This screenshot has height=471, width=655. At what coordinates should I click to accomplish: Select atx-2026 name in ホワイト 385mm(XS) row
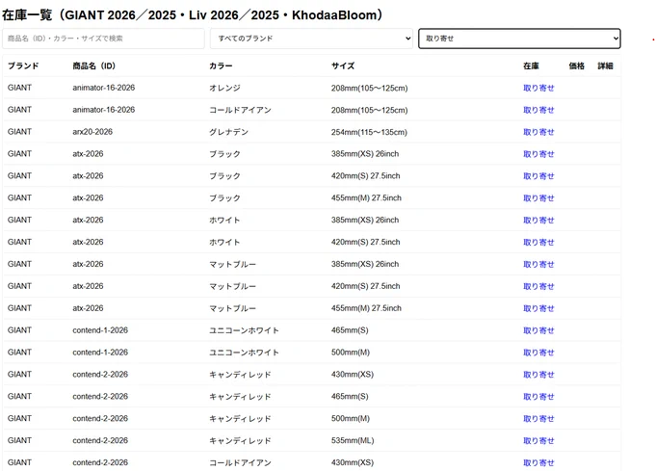(88, 220)
